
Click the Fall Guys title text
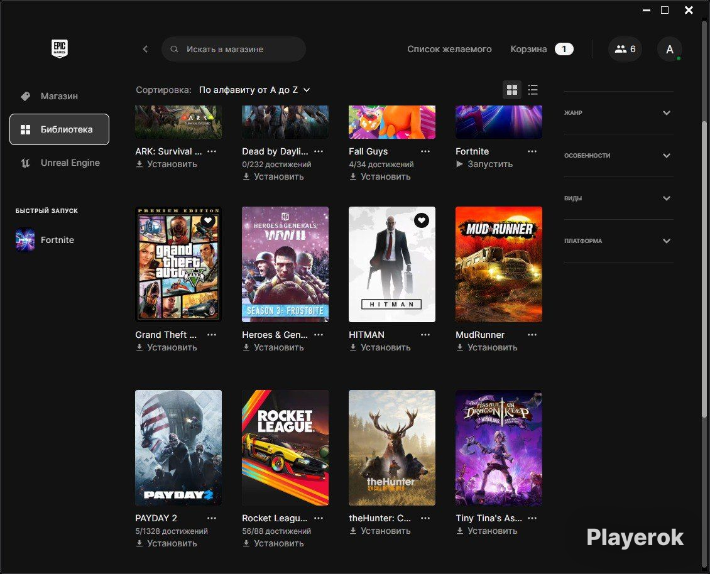click(x=368, y=151)
